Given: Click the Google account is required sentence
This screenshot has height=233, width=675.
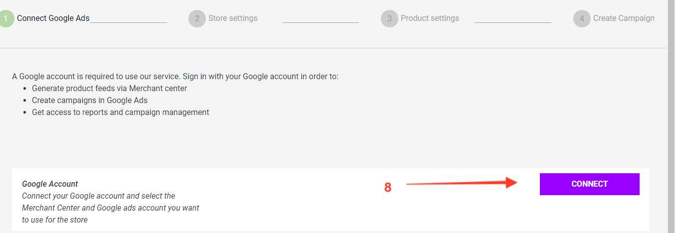Looking at the screenshot, I should [175, 77].
